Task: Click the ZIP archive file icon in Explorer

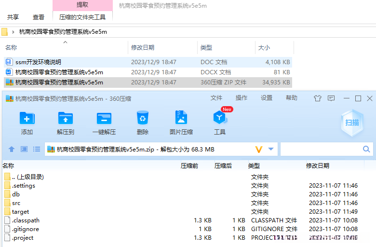Action: click(9, 82)
